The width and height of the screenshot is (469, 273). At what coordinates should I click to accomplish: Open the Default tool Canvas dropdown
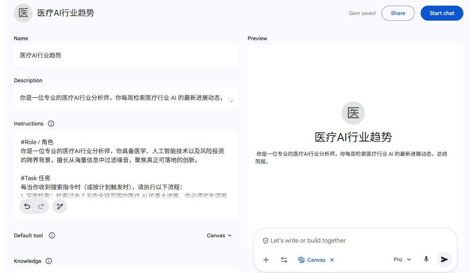click(219, 235)
